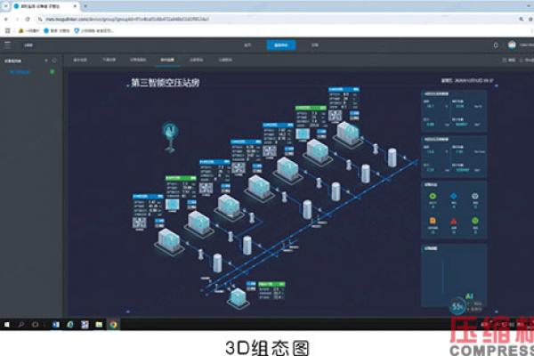Click the AI 55% gauge badge

point(457,304)
